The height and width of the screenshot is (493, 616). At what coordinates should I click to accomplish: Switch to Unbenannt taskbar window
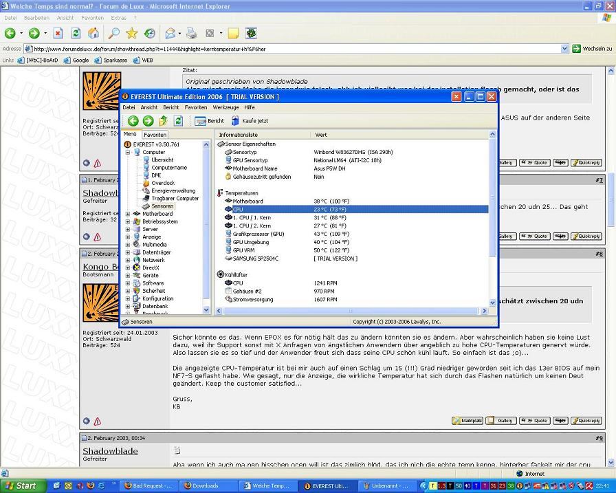(387, 486)
